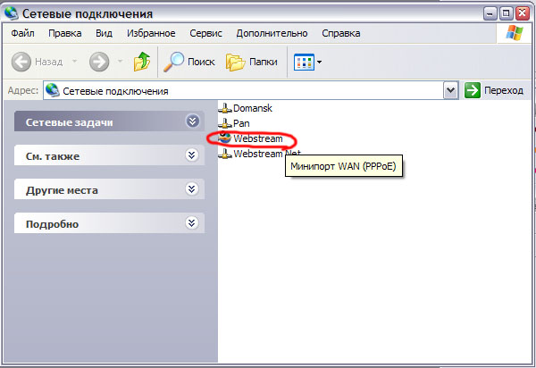
Task: Open the Views dropdown arrow
Action: (319, 62)
